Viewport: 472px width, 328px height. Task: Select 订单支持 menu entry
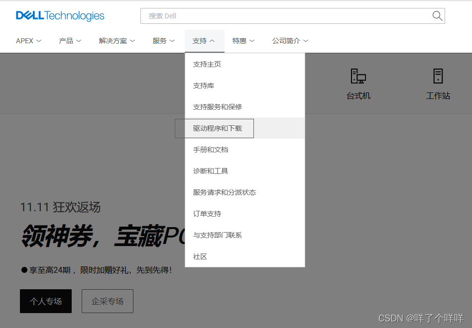tap(245, 214)
